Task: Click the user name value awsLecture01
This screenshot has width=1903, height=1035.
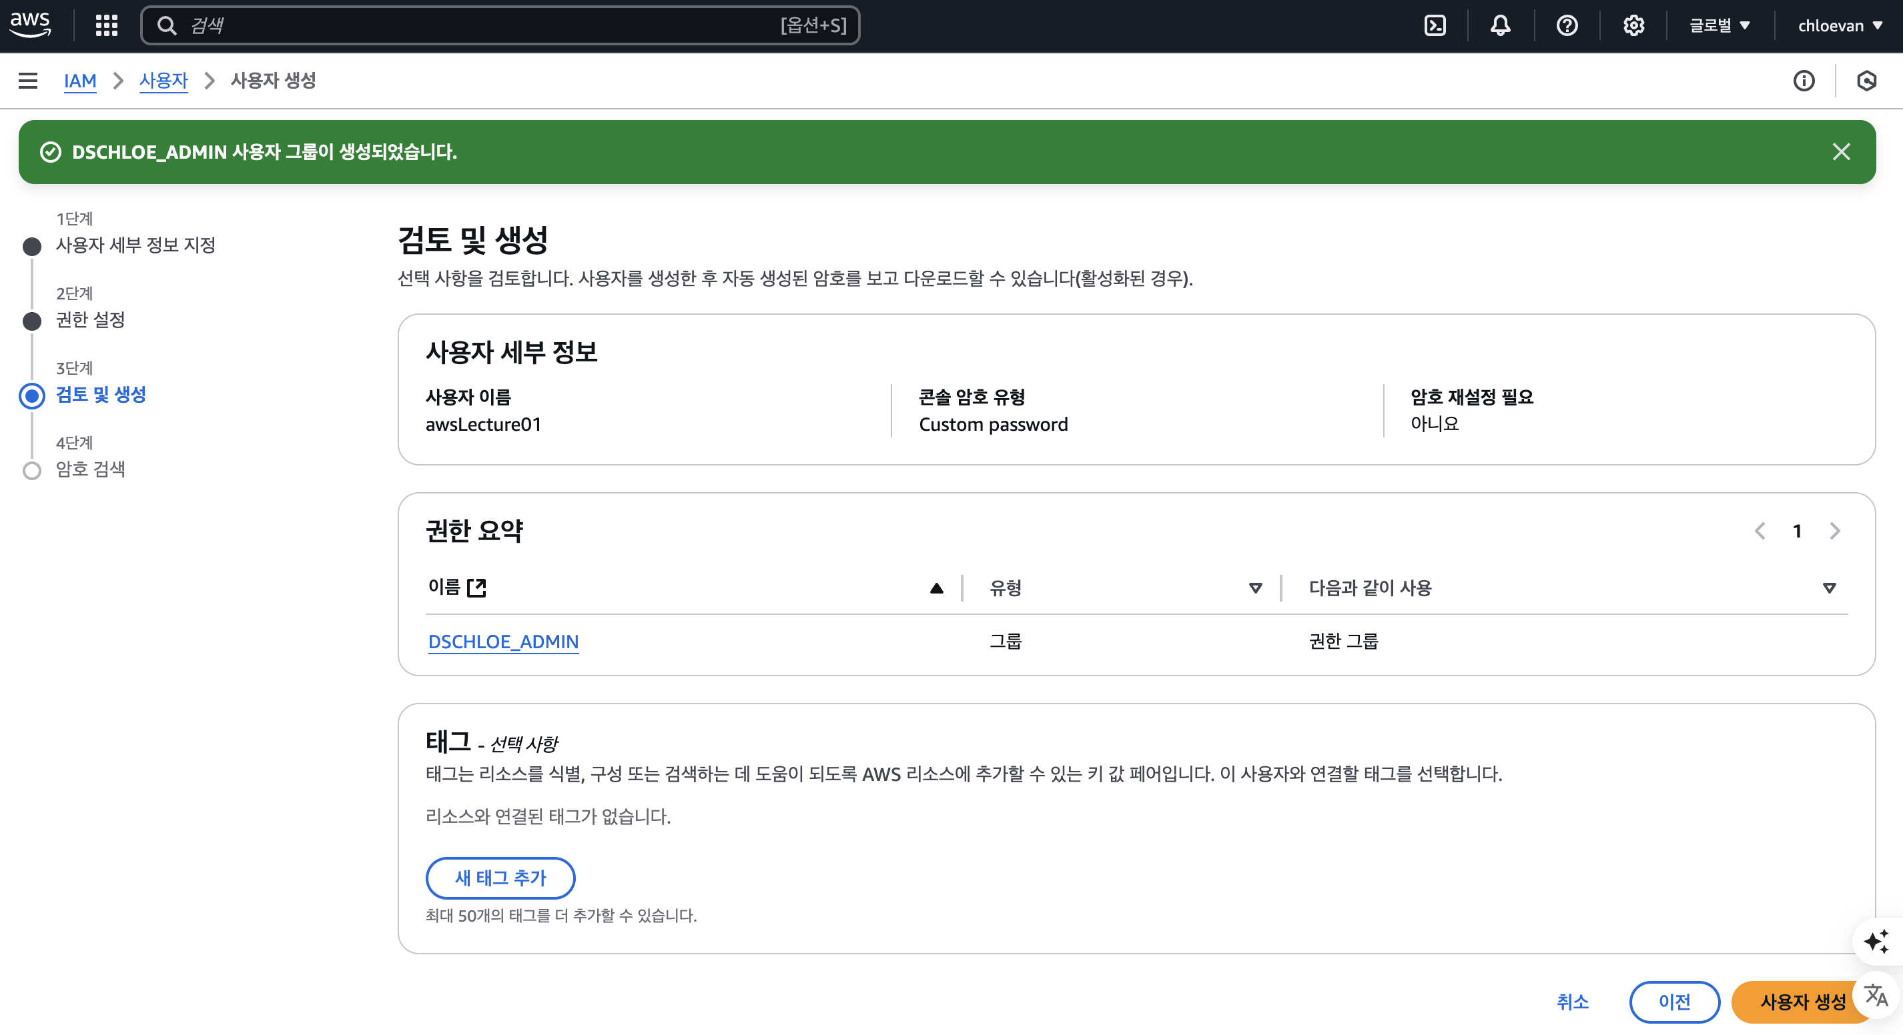Action: (x=483, y=425)
